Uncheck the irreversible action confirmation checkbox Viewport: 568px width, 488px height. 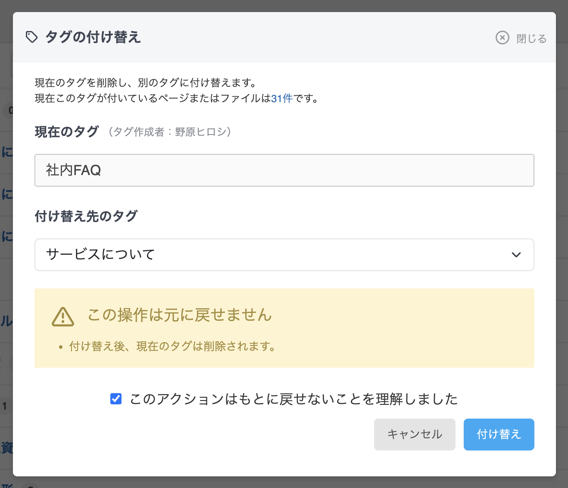pyautogui.click(x=116, y=399)
